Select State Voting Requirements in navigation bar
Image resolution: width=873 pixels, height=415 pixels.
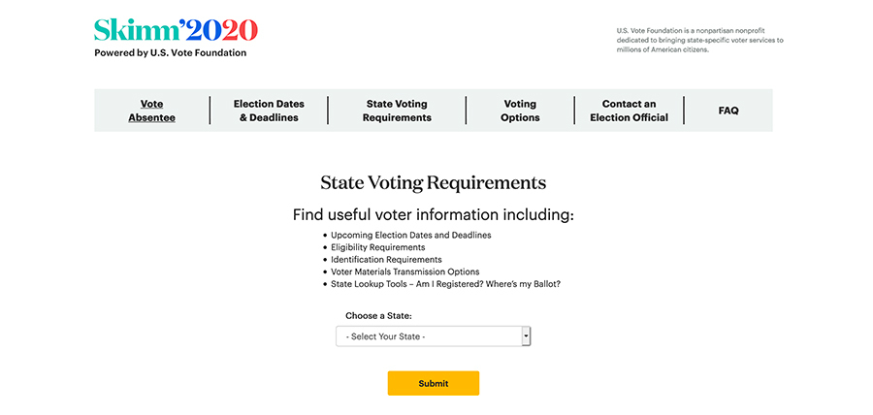(397, 111)
